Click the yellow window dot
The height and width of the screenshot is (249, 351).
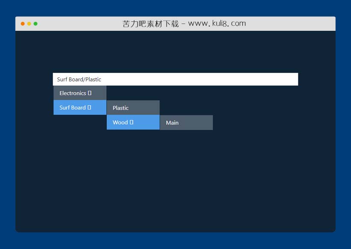pyautogui.click(x=29, y=24)
